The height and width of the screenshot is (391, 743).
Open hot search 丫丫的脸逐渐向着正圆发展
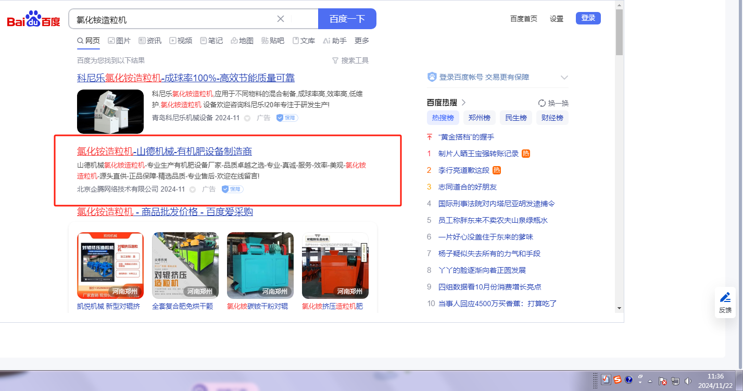[482, 270]
